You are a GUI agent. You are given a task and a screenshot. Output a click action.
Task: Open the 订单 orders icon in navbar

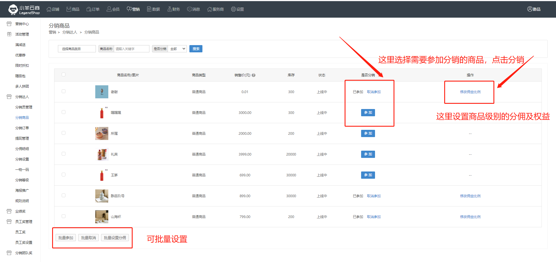point(89,9)
